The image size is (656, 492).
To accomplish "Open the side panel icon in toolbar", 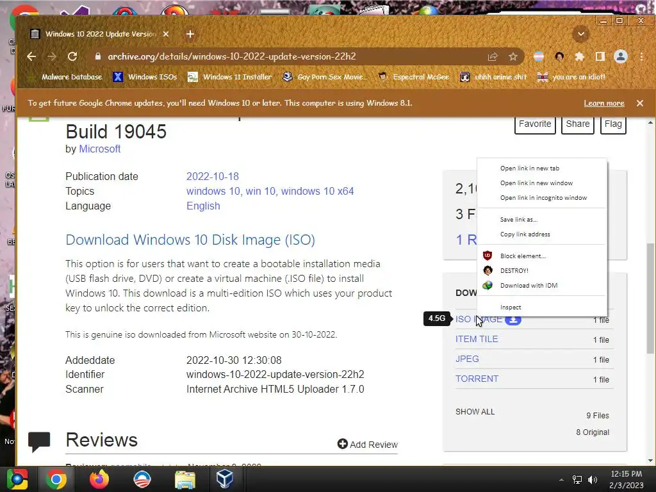I will [x=600, y=56].
